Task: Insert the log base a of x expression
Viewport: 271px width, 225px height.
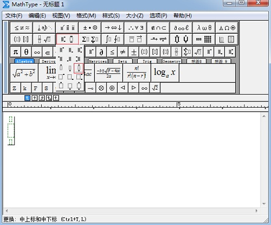Action: (x=165, y=73)
